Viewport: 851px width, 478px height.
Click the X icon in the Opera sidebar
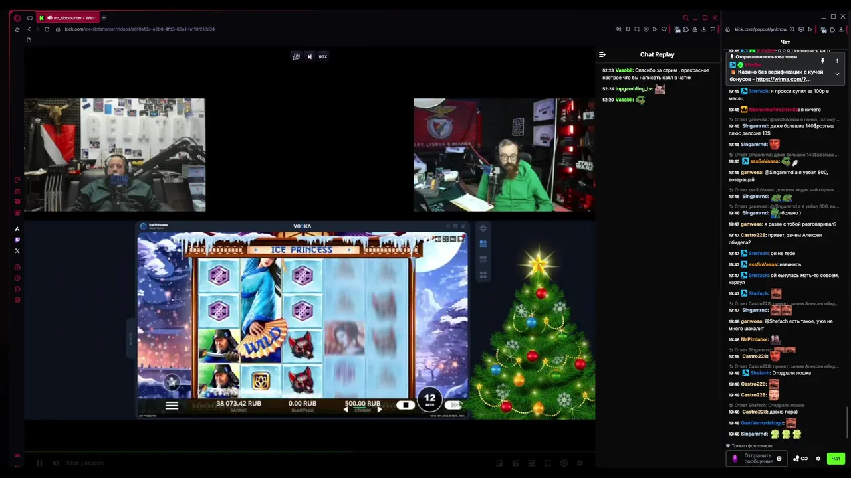(x=17, y=251)
